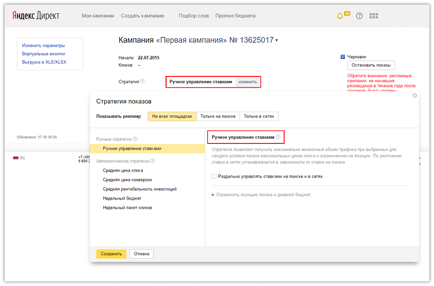The height and width of the screenshot is (286, 434).
Task: Open Мои кампании menu
Action: pyautogui.click(x=98, y=16)
